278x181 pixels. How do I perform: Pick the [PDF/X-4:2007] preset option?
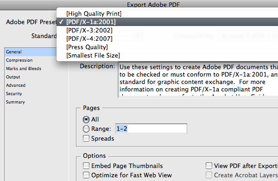pos(167,39)
